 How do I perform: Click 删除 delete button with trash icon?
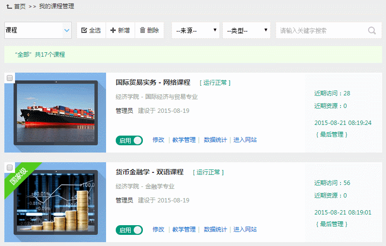coord(149,31)
